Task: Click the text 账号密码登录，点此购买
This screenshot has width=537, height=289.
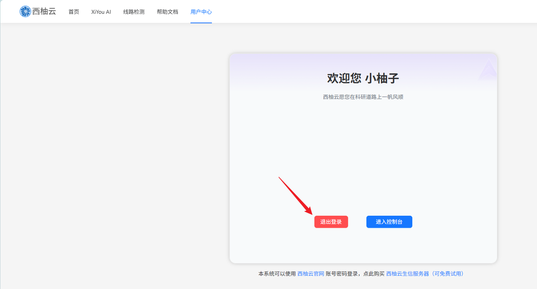Action: [355, 274]
